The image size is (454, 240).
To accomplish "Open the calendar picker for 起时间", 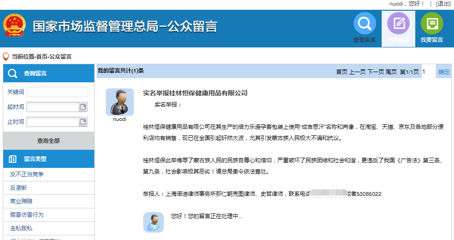I will pos(83,107).
